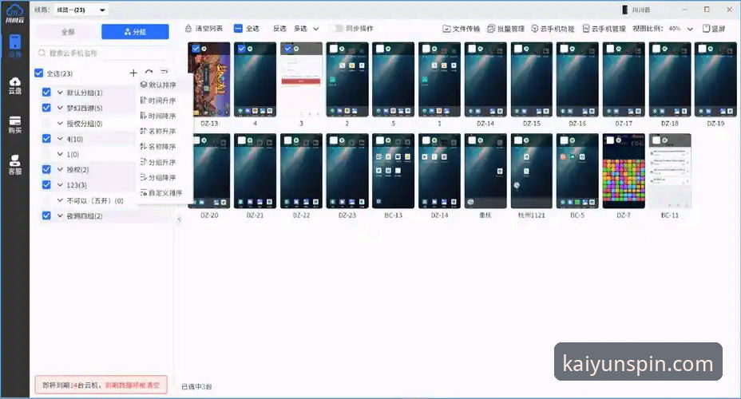Open 文件传输 file transfer
Viewport: 741px width, 399px height.
tap(461, 29)
